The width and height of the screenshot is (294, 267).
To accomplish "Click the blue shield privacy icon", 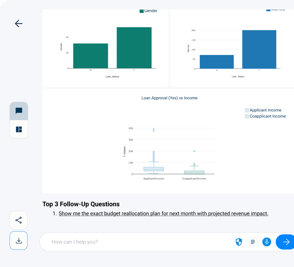I will pos(239,242).
